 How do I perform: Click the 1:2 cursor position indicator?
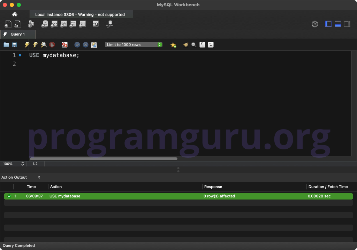pyautogui.click(x=35, y=164)
